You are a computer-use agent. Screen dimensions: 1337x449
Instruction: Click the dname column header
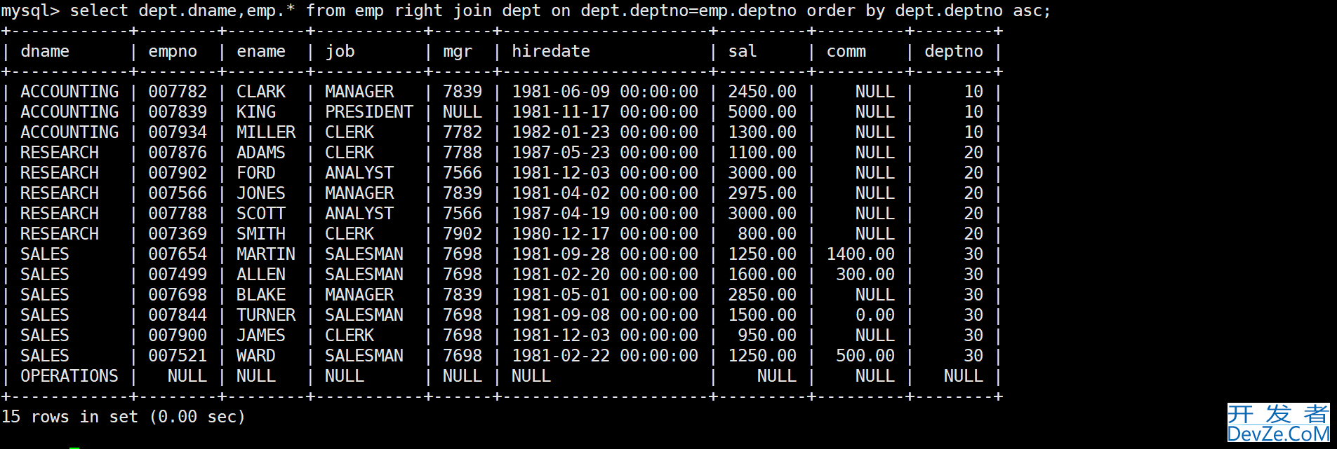coord(45,51)
